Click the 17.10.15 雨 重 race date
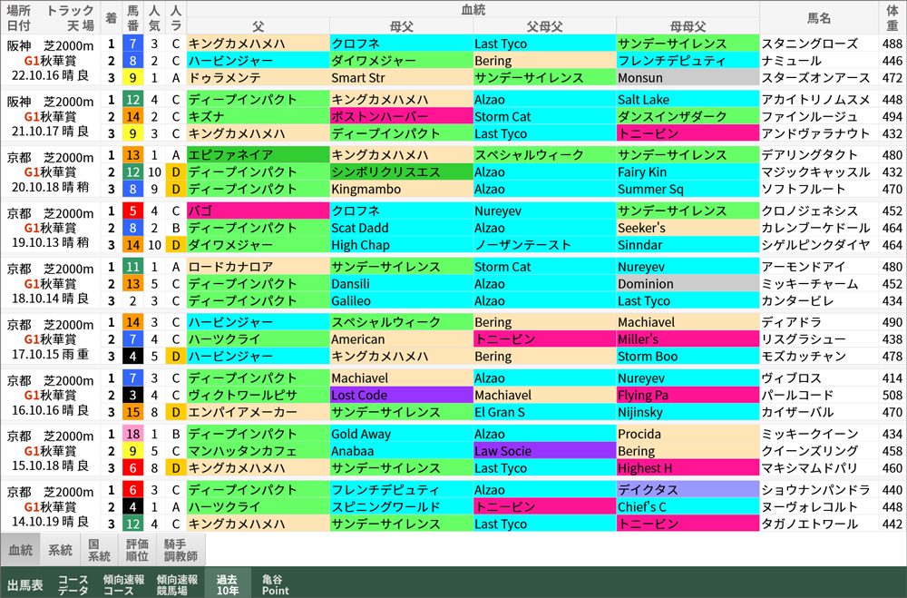Image resolution: width=907 pixels, height=598 pixels. [50, 354]
